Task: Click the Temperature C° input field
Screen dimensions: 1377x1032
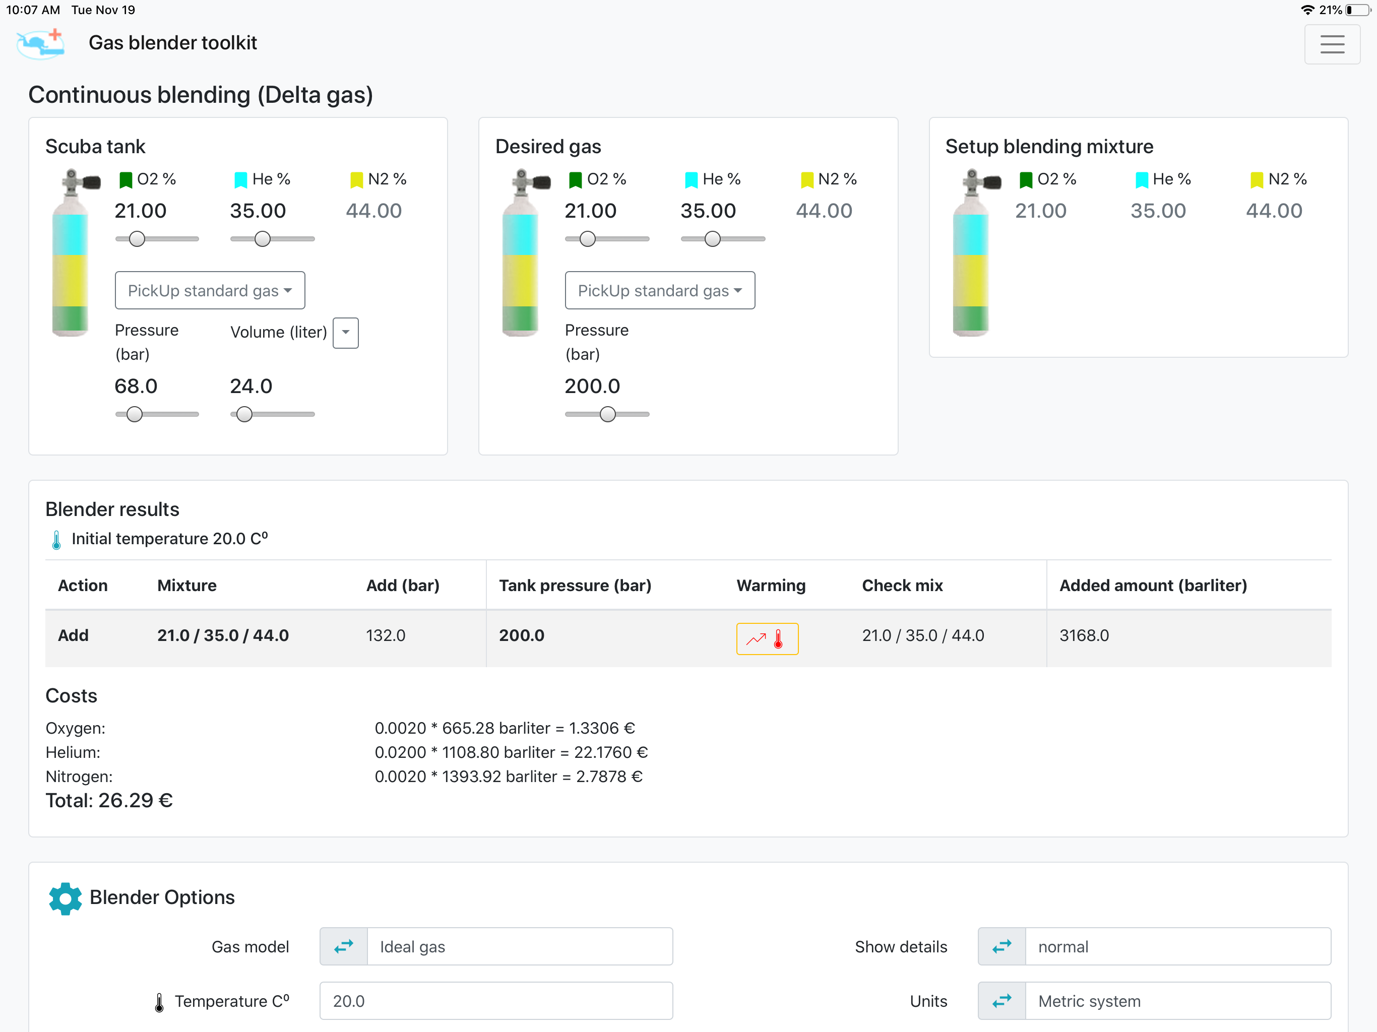Action: point(495,1000)
